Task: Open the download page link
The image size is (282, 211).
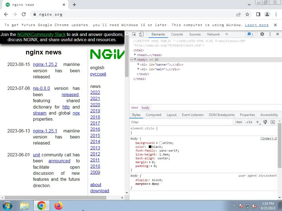Action: tap(100, 191)
